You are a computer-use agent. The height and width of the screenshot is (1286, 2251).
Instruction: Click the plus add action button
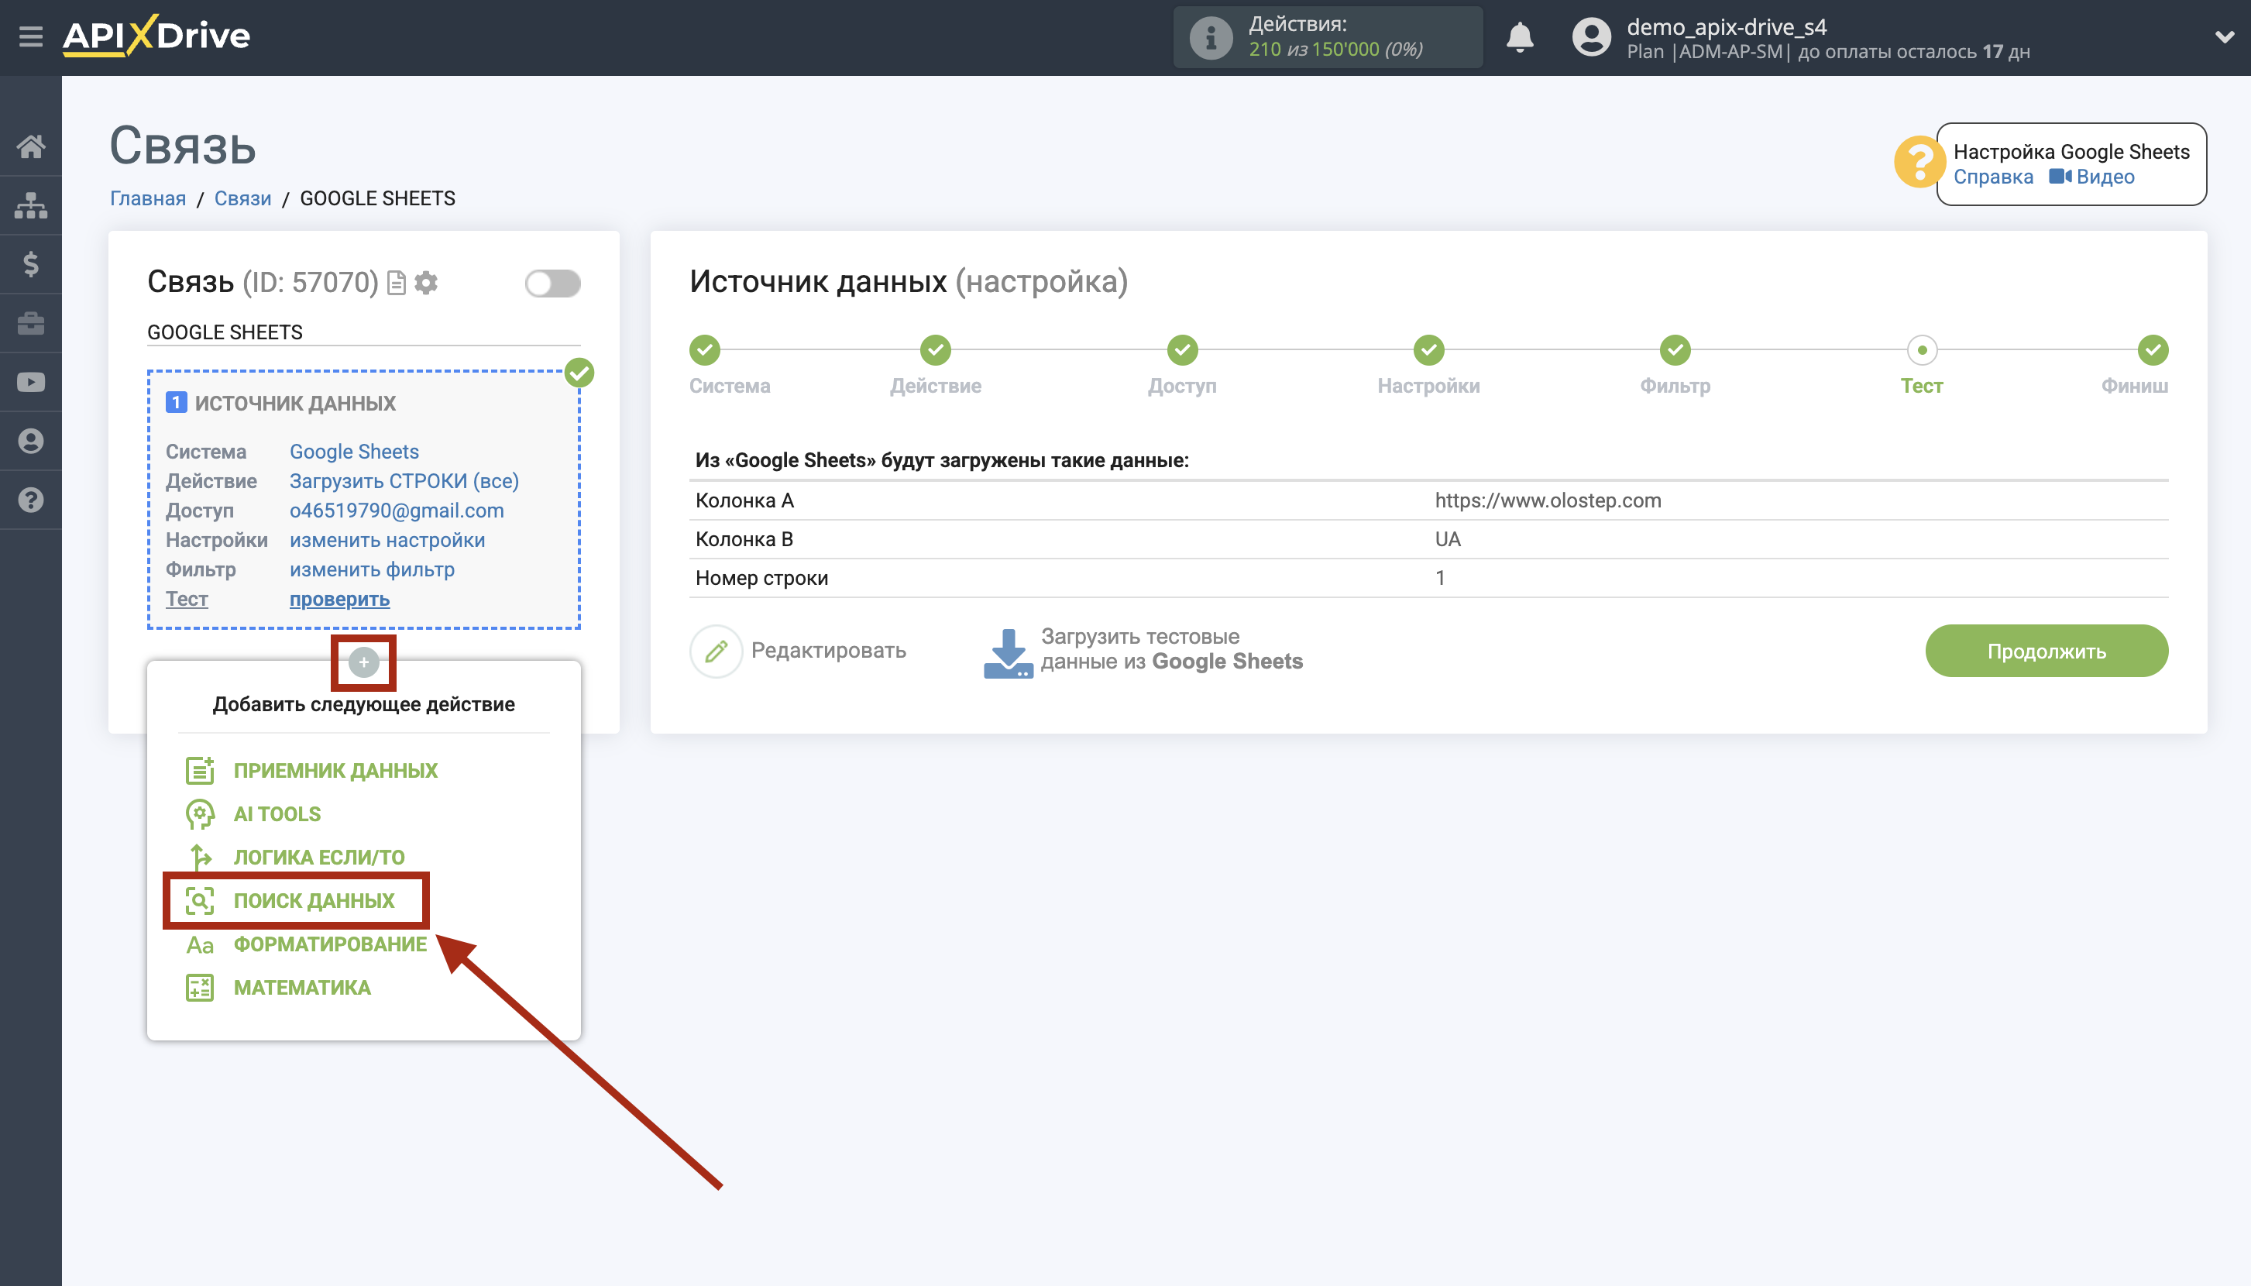tap(363, 662)
